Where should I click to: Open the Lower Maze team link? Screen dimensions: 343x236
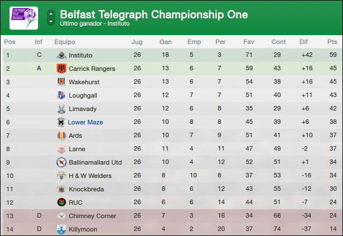(85, 122)
